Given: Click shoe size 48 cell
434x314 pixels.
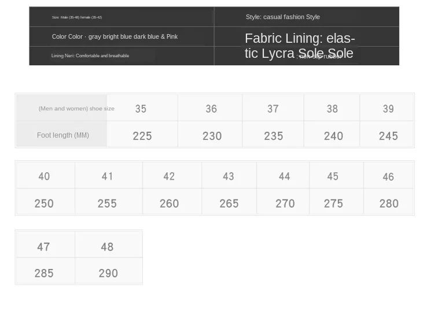Looking at the screenshot, I should coord(107,246).
